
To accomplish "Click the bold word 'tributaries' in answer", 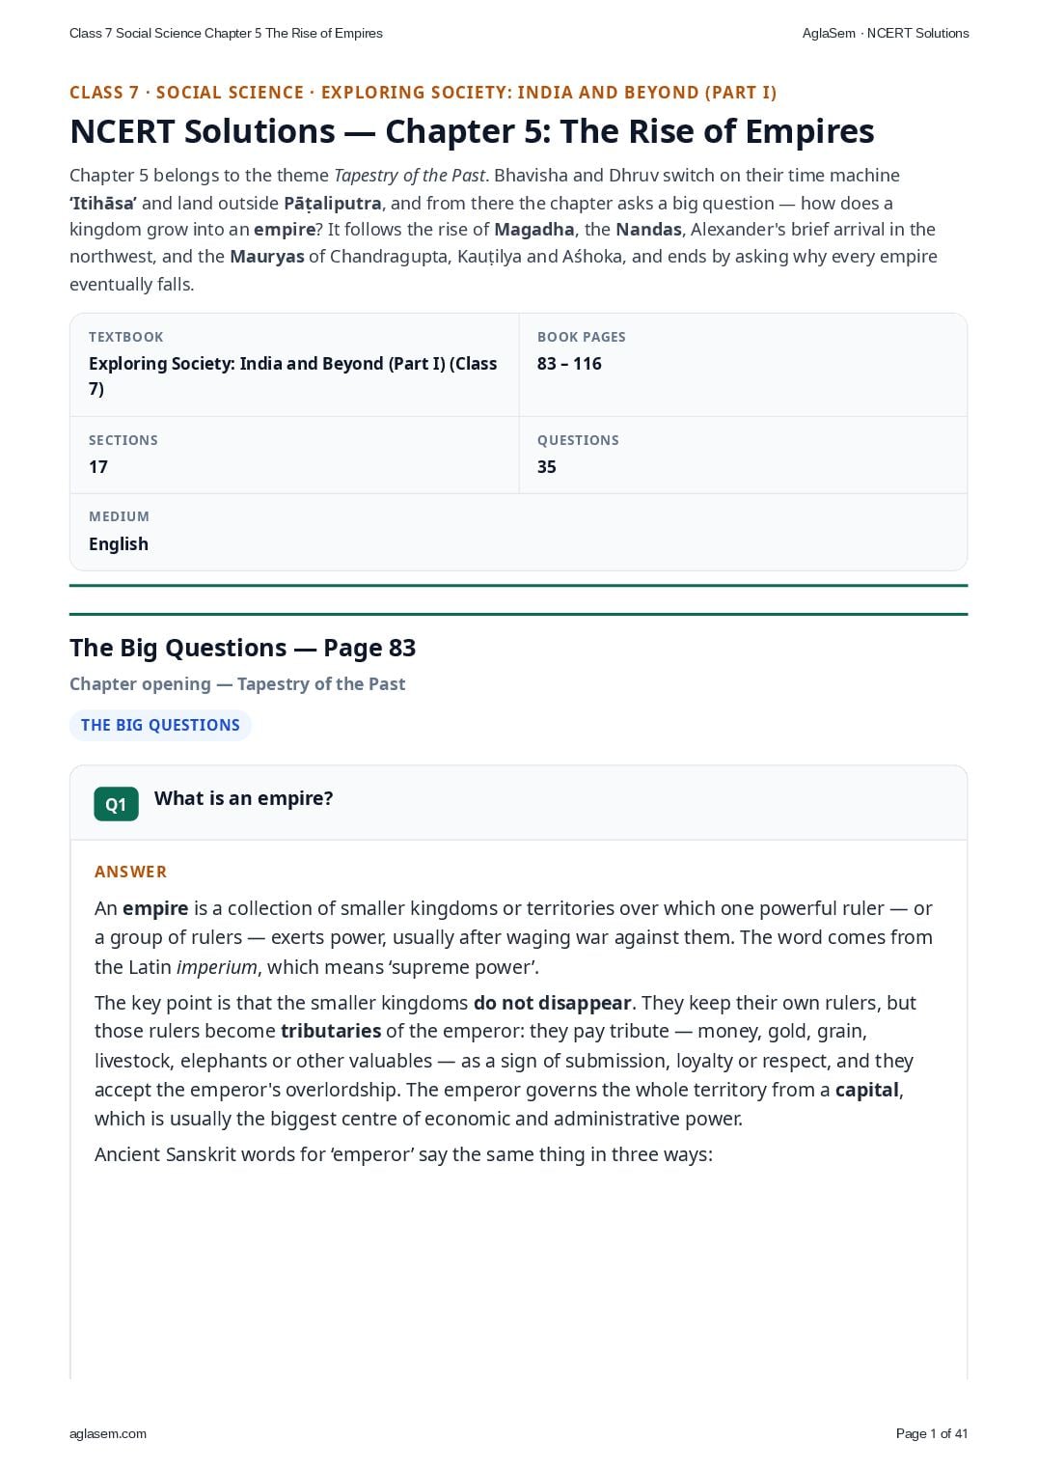I will coord(331,1031).
